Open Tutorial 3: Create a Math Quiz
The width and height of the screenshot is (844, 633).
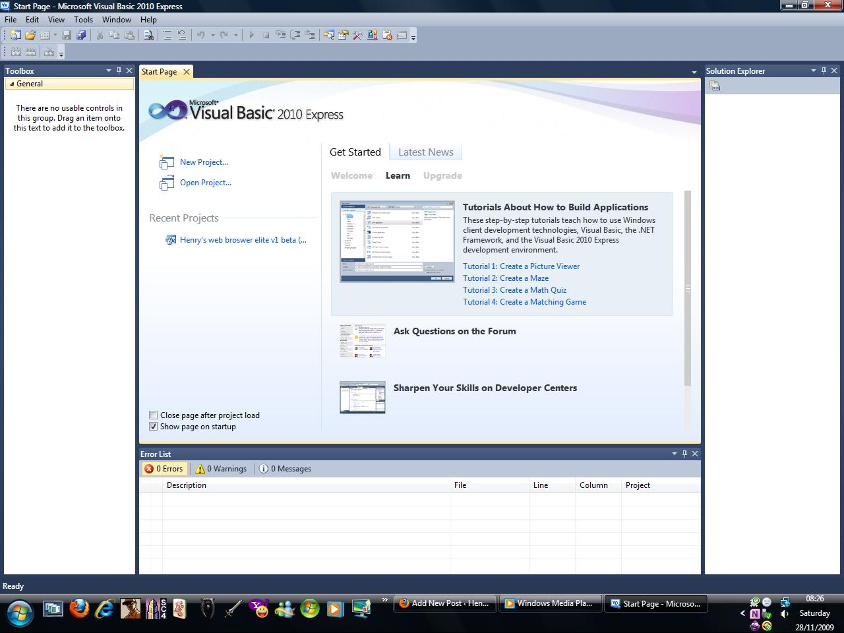pos(514,290)
